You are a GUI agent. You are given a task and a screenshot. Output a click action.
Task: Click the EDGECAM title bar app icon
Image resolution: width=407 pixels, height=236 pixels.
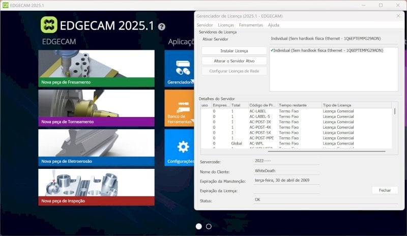click(5, 5)
